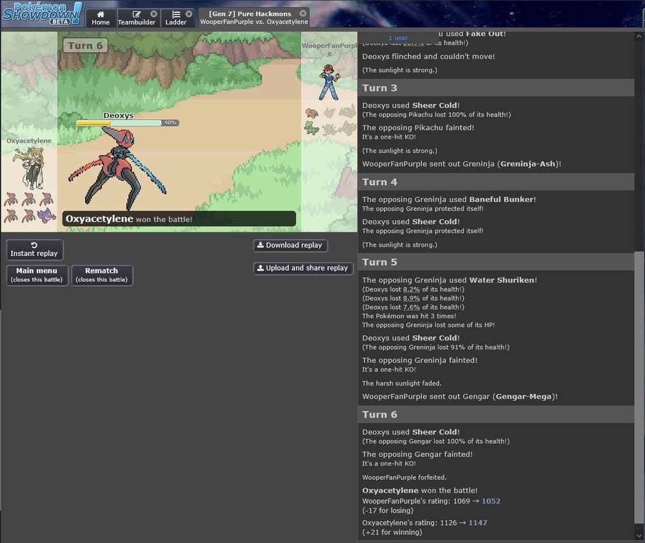Click the Pokémon Showdown logo

[41, 13]
